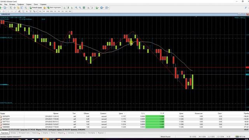Open the Вид menu
This screenshot has height=140, width=249.
6,4
